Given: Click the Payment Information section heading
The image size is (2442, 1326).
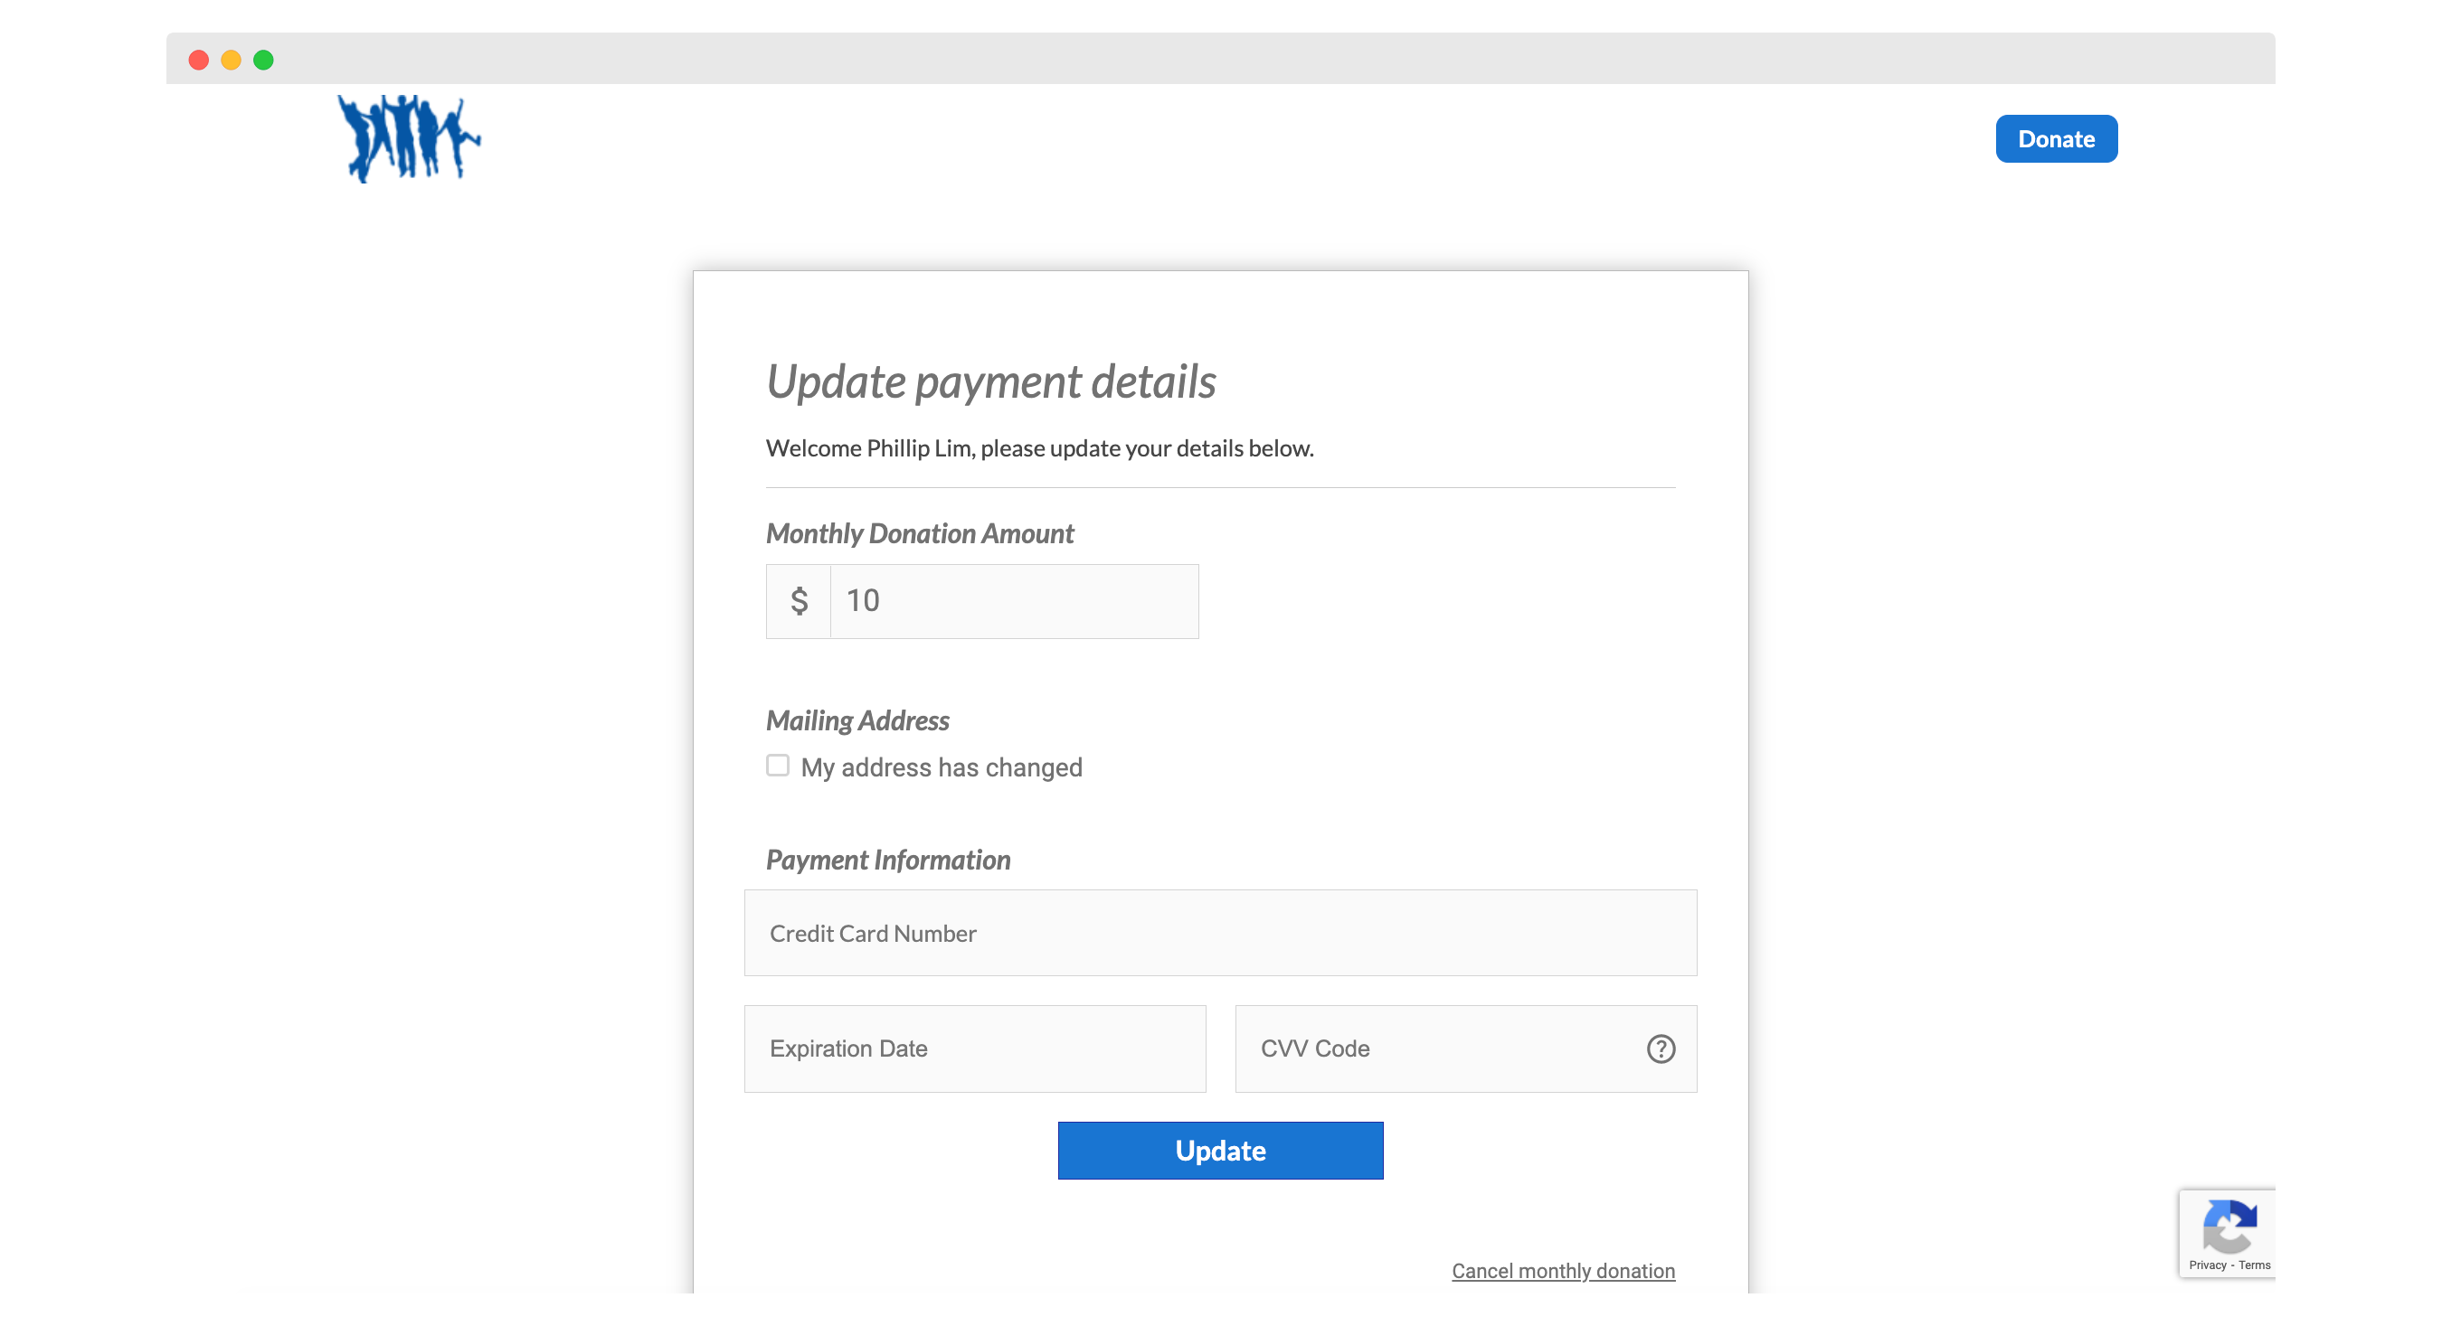Looking at the screenshot, I should coord(887,859).
